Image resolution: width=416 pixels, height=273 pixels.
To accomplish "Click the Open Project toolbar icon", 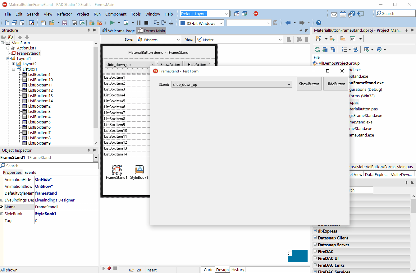I will [x=52, y=23].
